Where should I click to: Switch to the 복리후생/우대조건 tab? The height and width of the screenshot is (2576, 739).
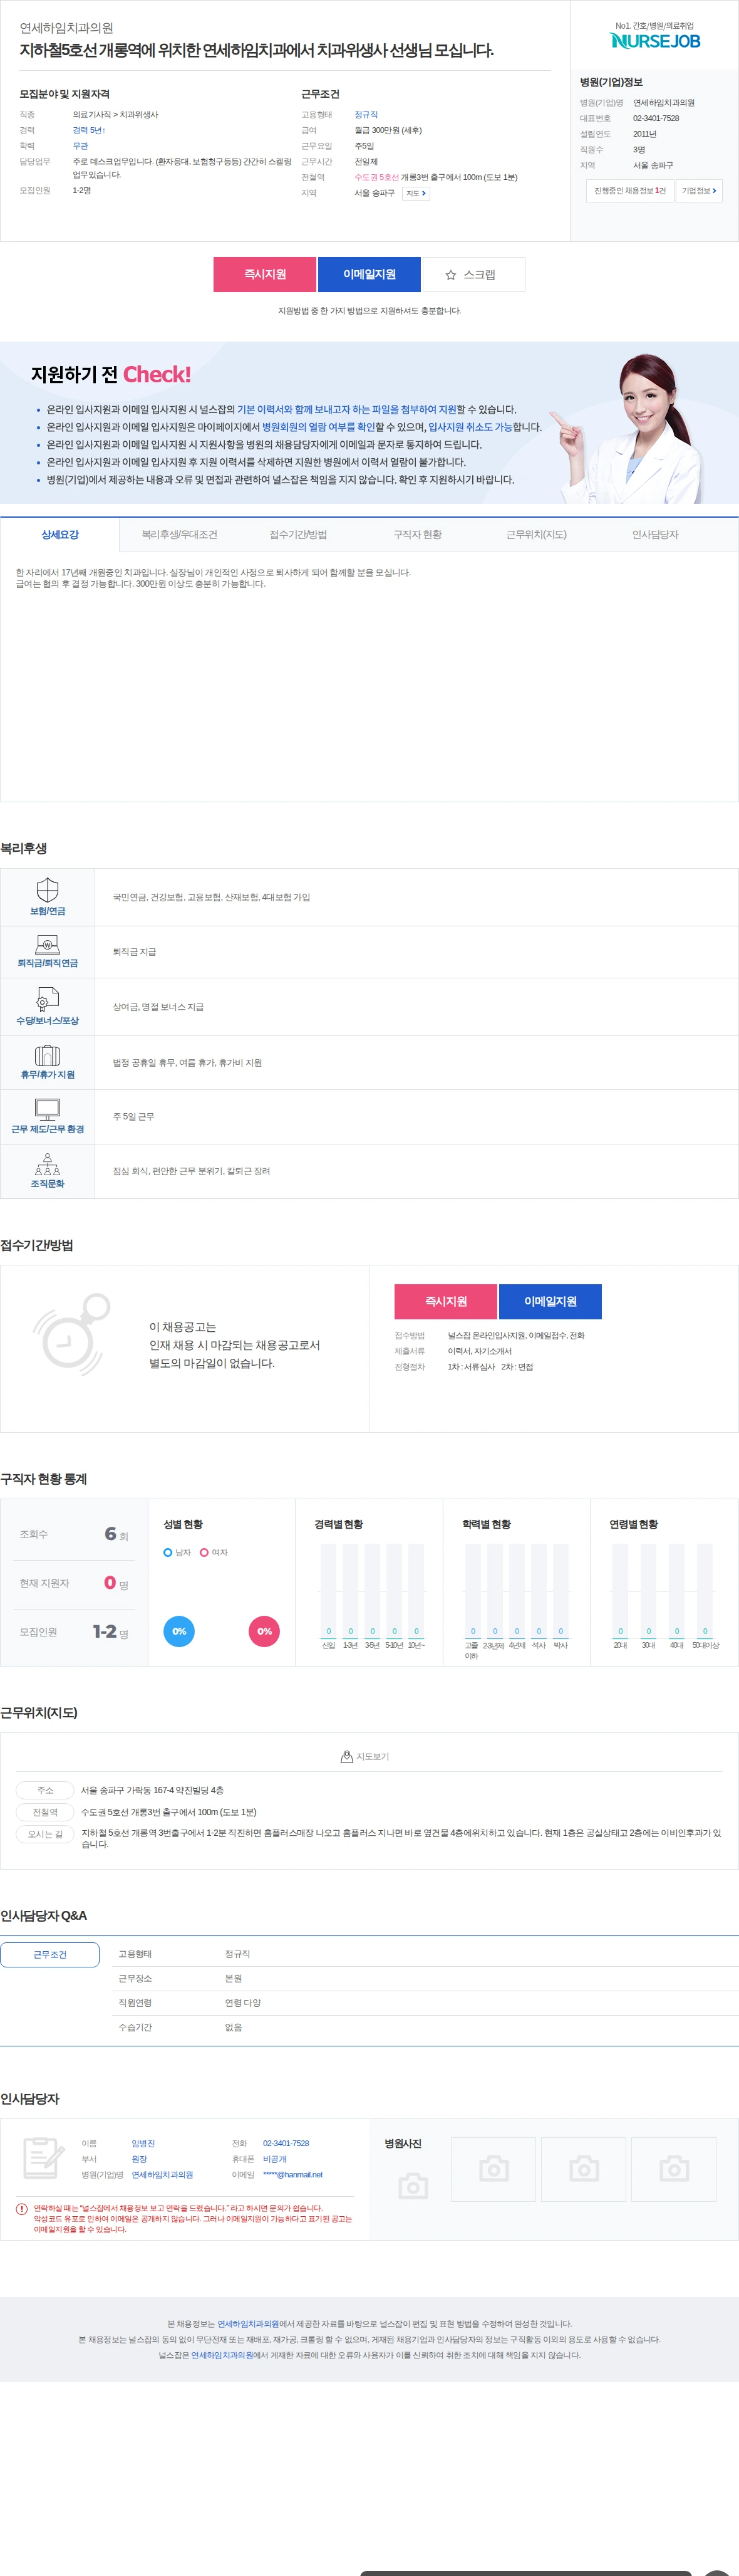(180, 534)
